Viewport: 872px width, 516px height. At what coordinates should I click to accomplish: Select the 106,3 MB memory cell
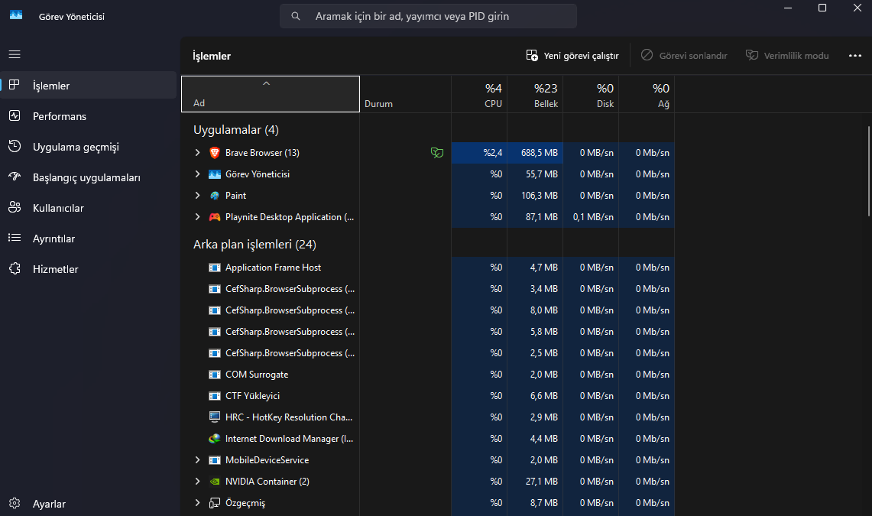pyautogui.click(x=535, y=196)
